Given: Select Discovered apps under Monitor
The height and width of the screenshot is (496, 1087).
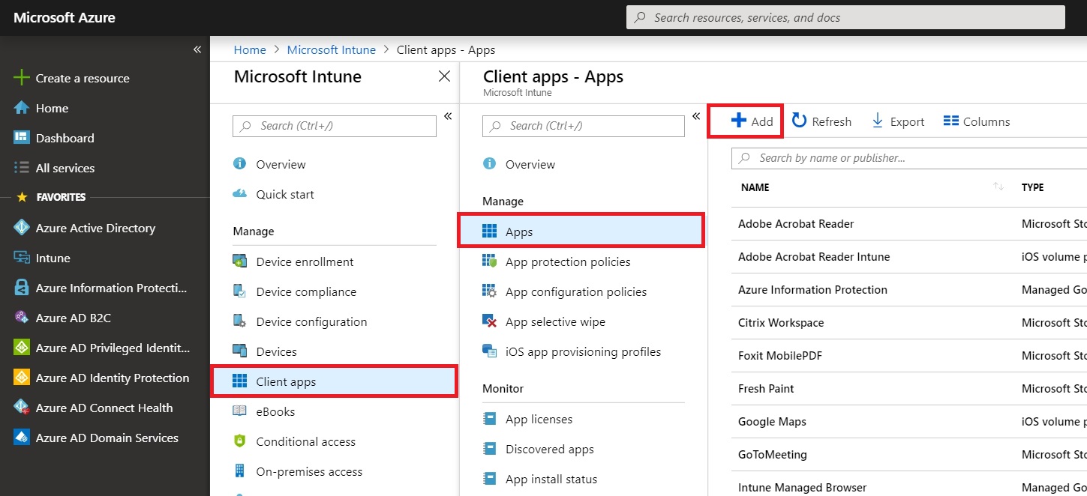Looking at the screenshot, I should (548, 449).
